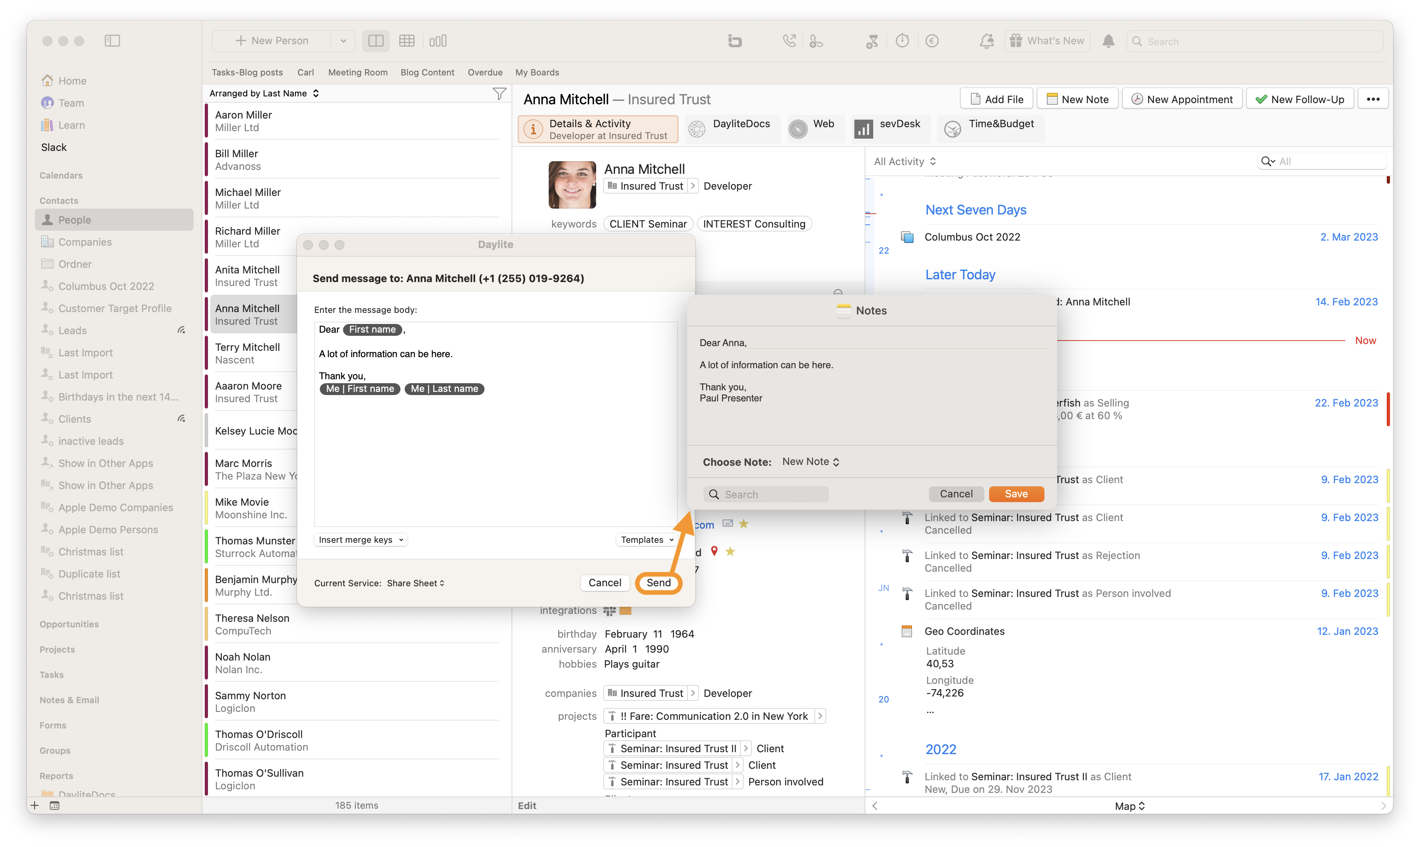The image size is (1420, 847).
Task: Click Anna Mitchell's profile photo
Action: coord(572,184)
